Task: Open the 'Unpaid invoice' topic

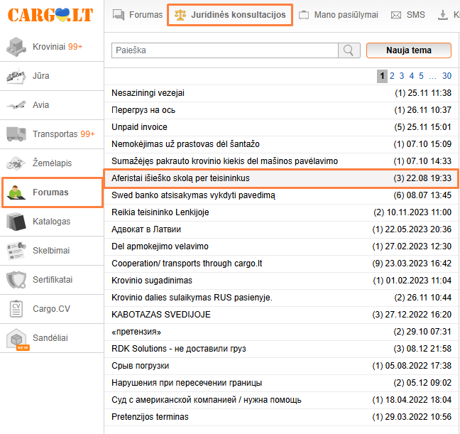Action: (140, 127)
